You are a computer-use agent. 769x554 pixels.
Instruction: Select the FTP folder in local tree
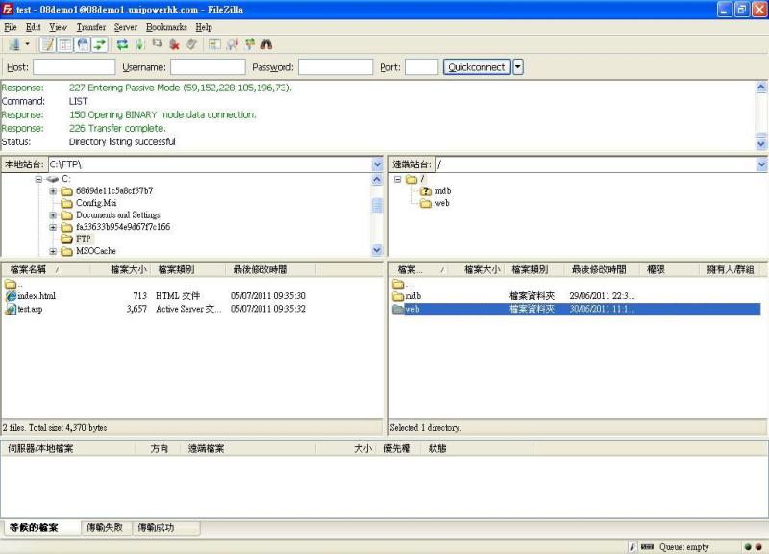click(x=84, y=239)
